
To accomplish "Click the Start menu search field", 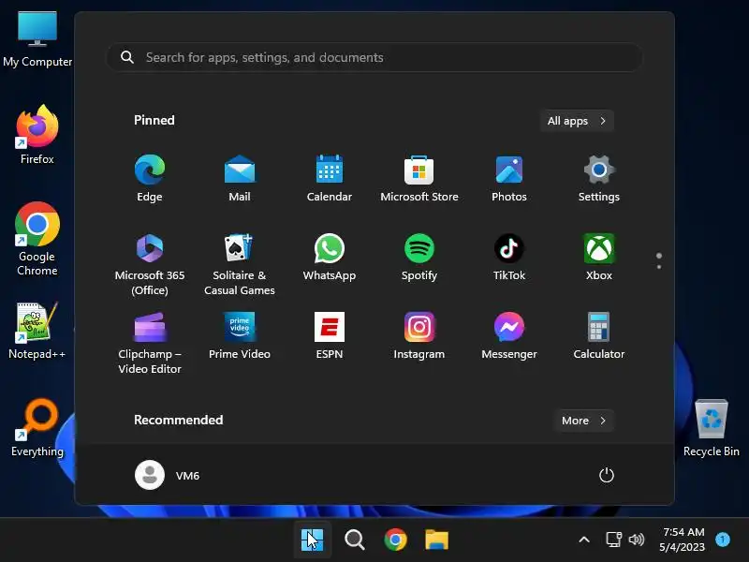I will point(374,57).
